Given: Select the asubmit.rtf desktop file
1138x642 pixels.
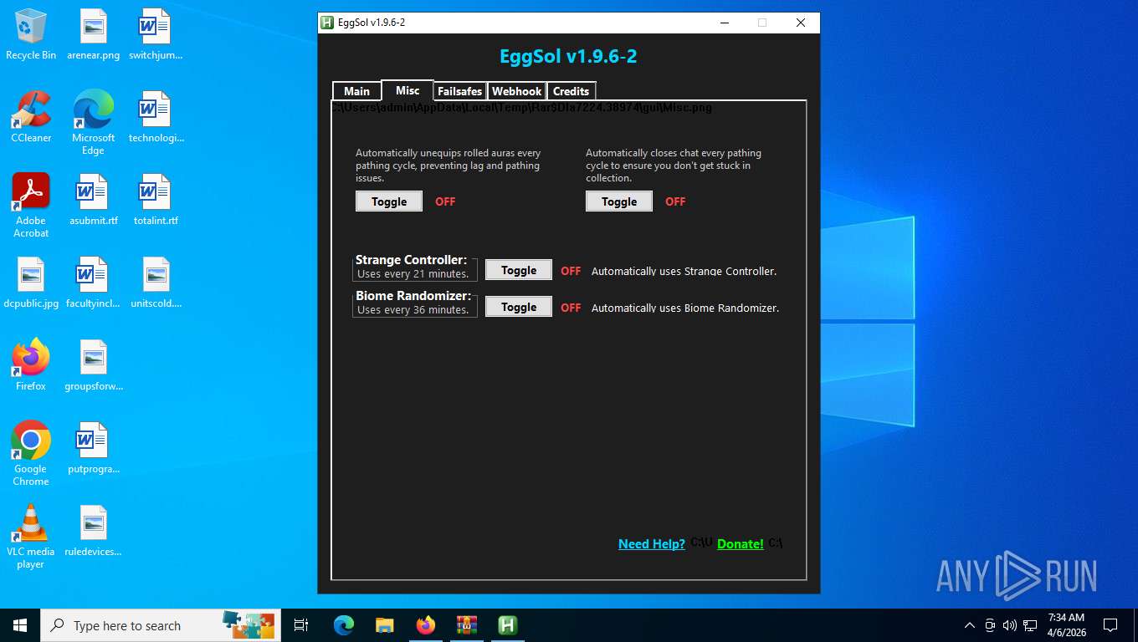Looking at the screenshot, I should click(x=93, y=200).
